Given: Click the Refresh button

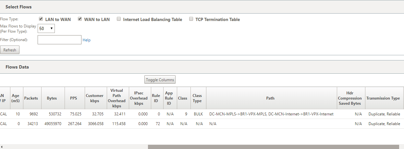Looking at the screenshot, I should [x=10, y=50].
